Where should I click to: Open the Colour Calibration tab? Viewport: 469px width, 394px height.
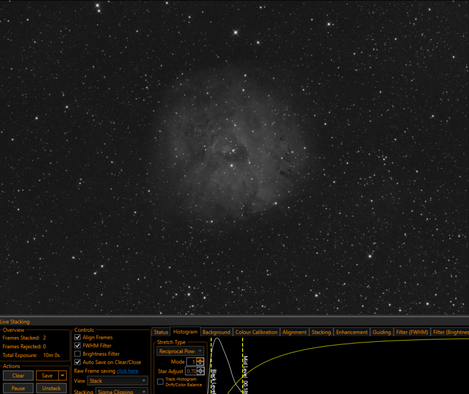pos(256,332)
